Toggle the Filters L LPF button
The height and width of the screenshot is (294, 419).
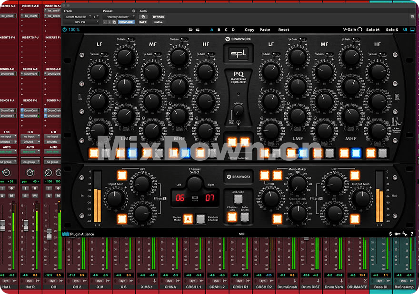pyautogui.click(x=122, y=219)
